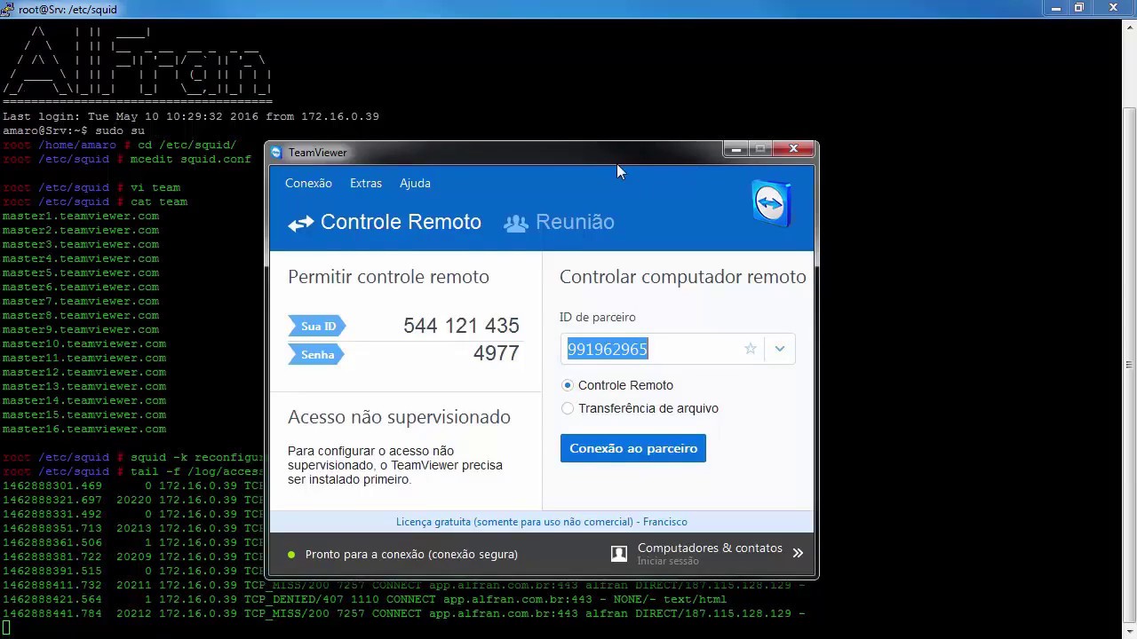Switch to the Reunião tab

(x=559, y=222)
